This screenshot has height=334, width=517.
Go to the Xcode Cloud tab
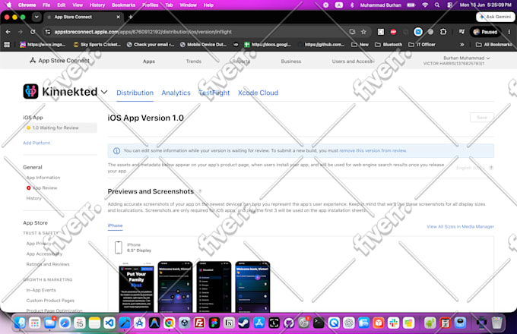[258, 93]
